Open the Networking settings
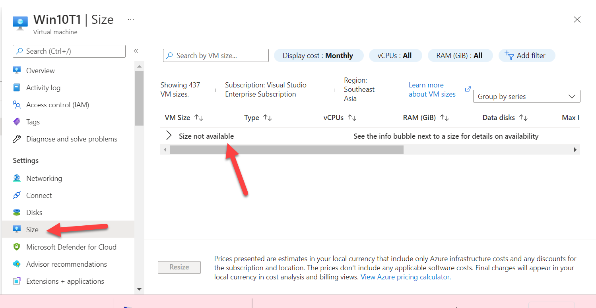Screen dimensions: 596x308 click(x=44, y=178)
